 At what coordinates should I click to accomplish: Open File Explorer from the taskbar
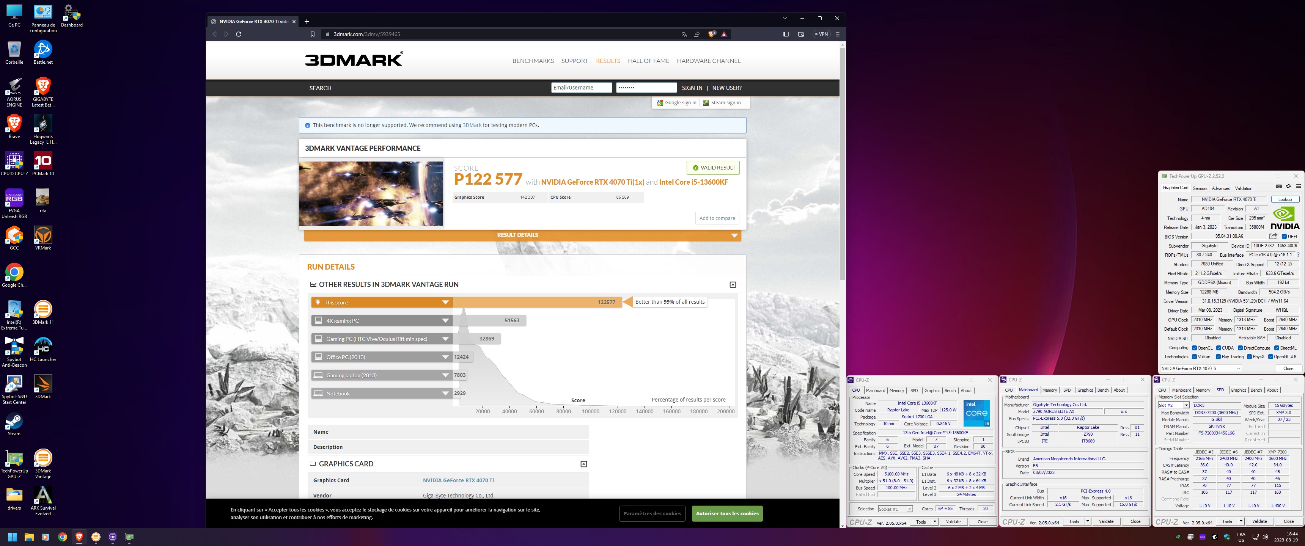coord(29,537)
